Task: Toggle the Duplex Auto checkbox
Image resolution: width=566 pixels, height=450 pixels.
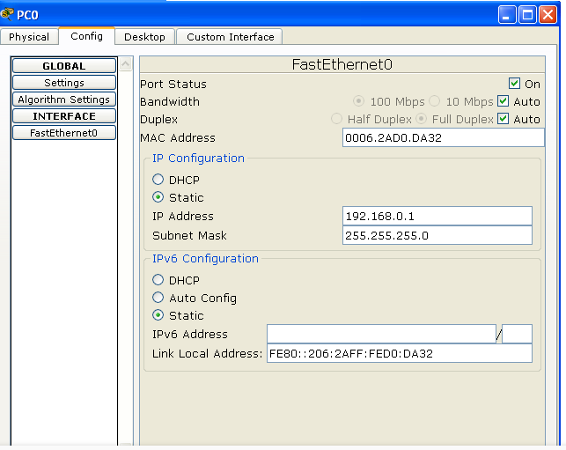Action: tap(503, 119)
